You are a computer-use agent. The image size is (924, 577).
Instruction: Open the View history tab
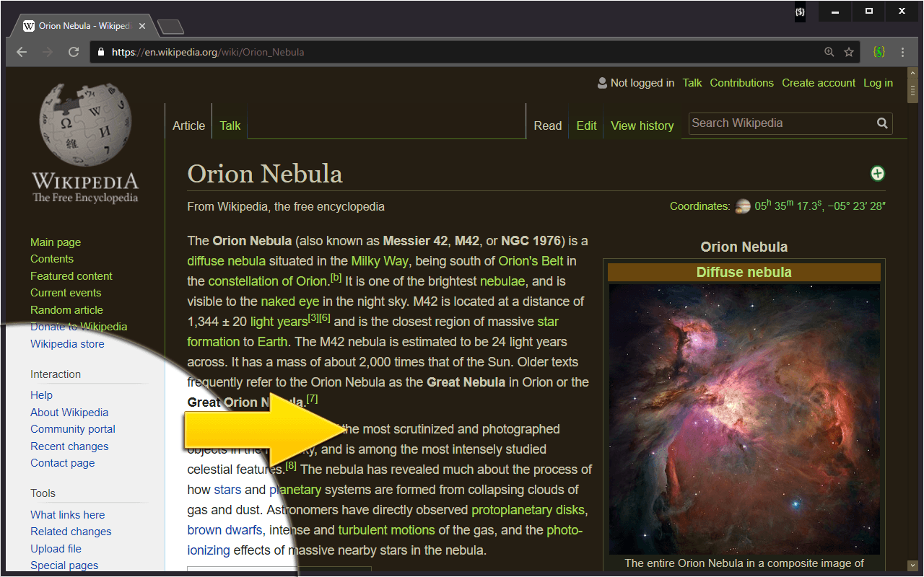click(642, 125)
